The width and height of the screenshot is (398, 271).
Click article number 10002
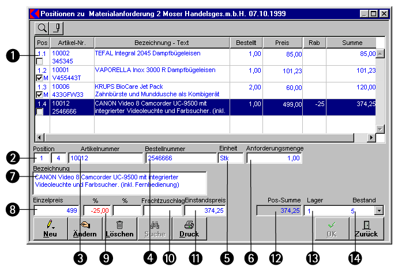tap(61, 53)
